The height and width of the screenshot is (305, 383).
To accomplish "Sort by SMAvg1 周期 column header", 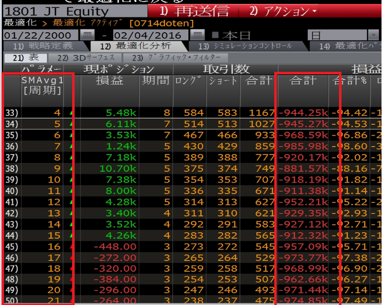I will tap(42, 85).
